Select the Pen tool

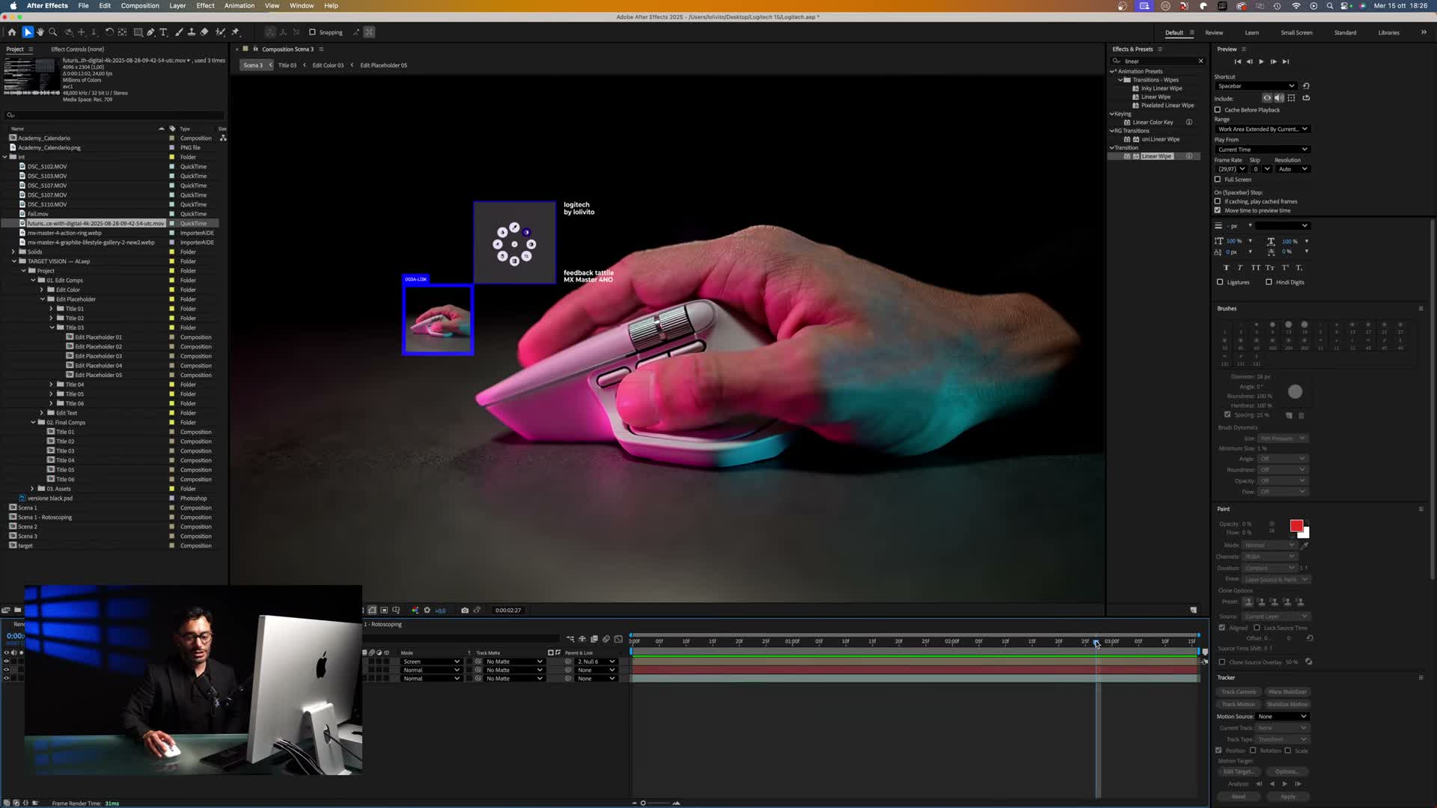(x=150, y=32)
